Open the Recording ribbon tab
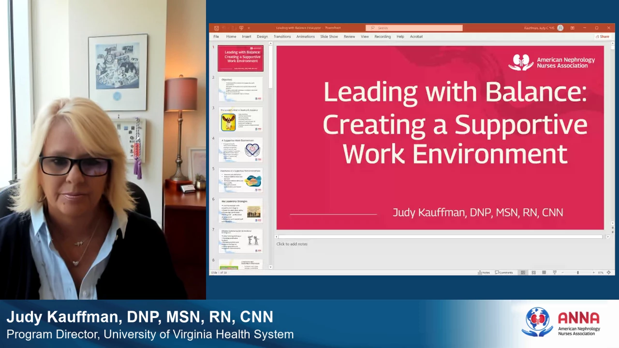Image resolution: width=619 pixels, height=348 pixels. 383,37
